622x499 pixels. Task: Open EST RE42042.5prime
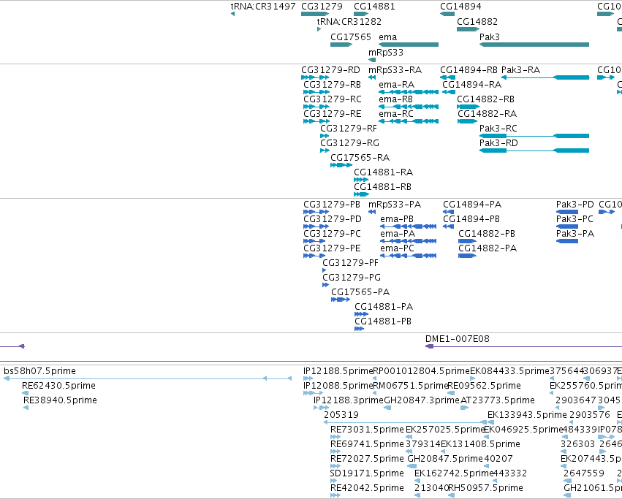pyautogui.click(x=367, y=488)
